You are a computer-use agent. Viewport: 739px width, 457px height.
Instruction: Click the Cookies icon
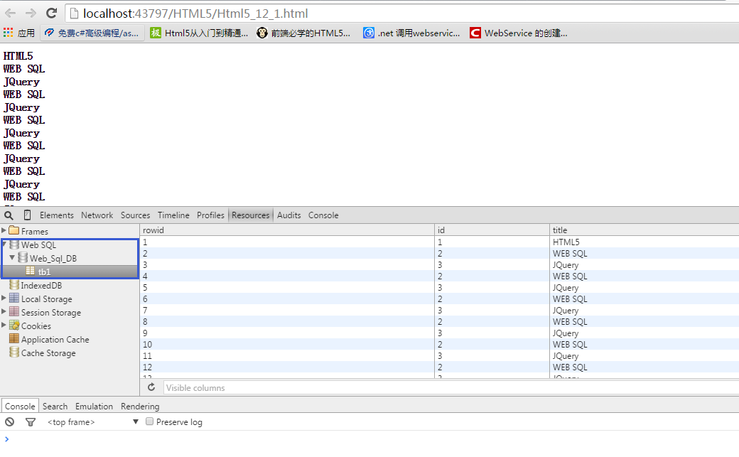[14, 326]
